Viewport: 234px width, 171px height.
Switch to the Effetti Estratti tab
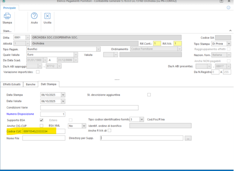pyautogui.click(x=12, y=84)
